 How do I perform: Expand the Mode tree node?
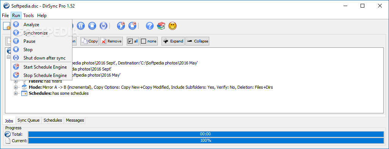[x=16, y=87]
